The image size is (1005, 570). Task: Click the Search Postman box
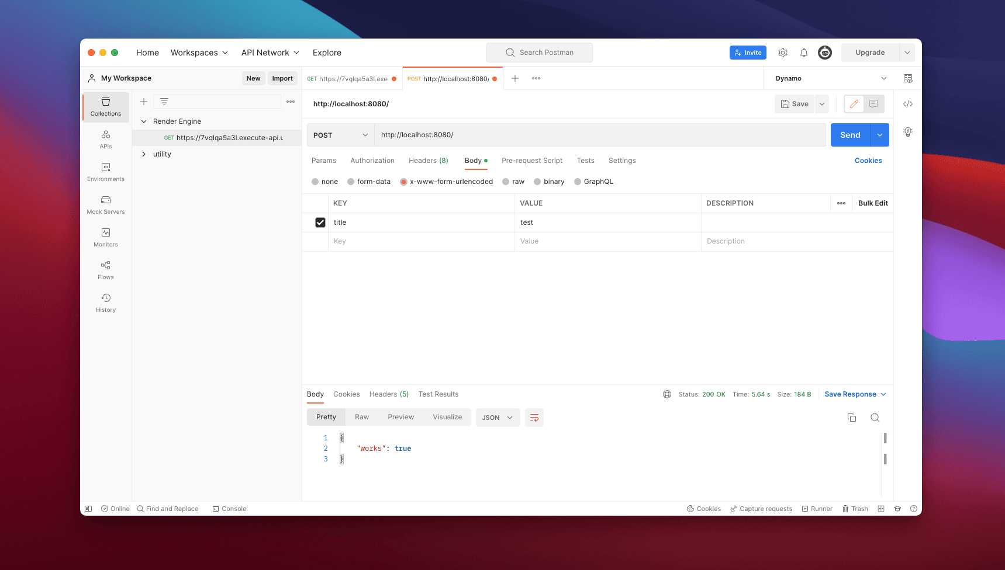pyautogui.click(x=540, y=53)
